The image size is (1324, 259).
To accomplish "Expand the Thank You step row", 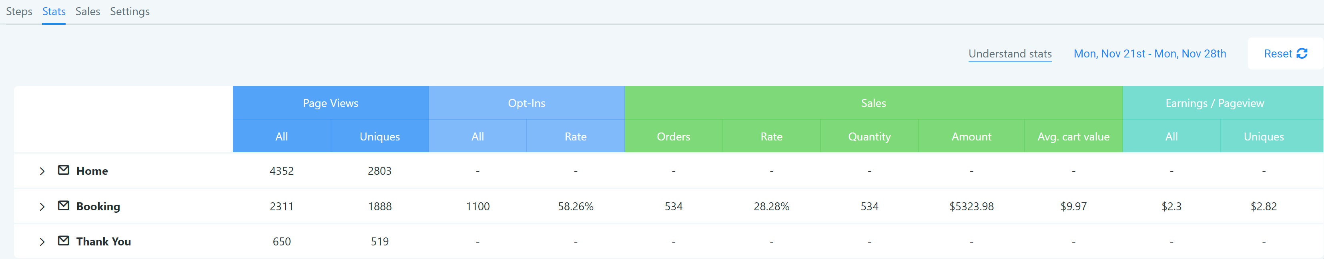I will (x=42, y=241).
